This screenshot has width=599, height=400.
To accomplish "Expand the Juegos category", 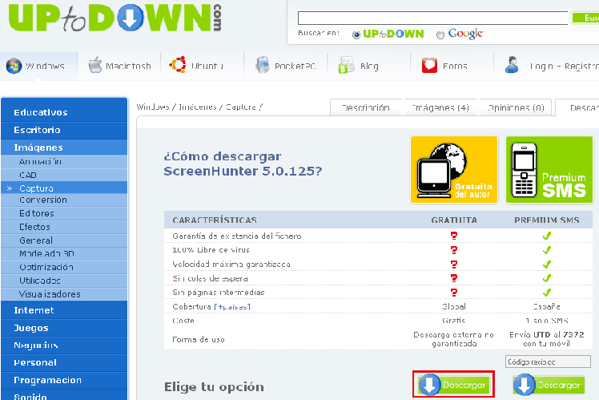I will point(64,328).
